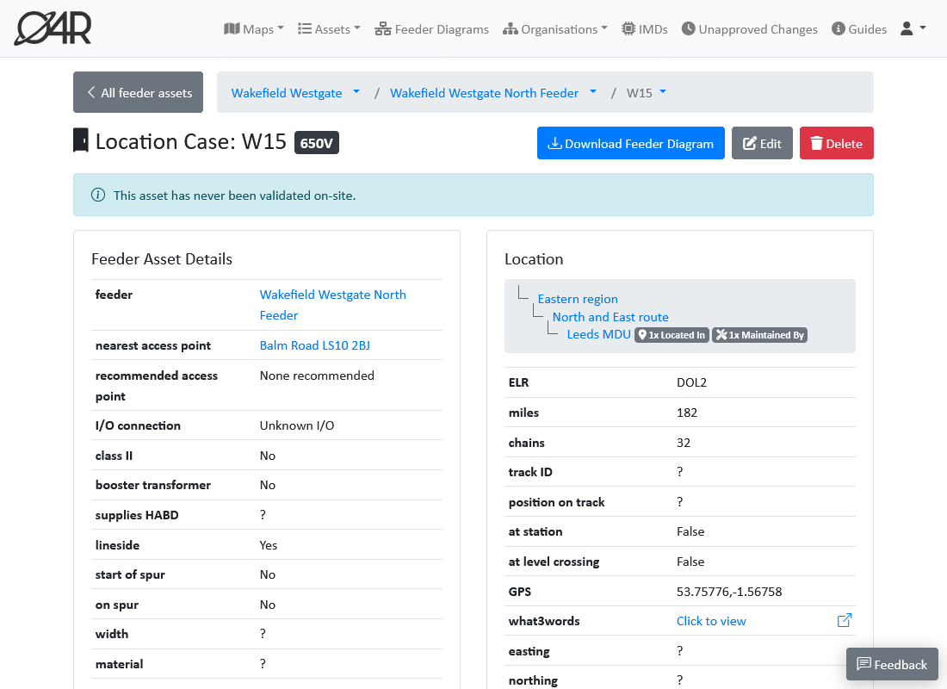Click the None recommended value
Viewport: 947px width, 689px height.
[317, 376]
